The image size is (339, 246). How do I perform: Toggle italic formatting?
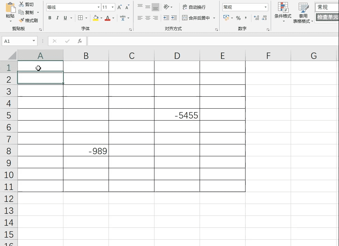[x=57, y=18]
